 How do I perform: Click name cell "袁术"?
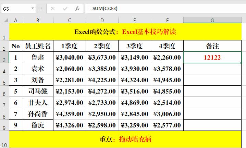pos(38,69)
